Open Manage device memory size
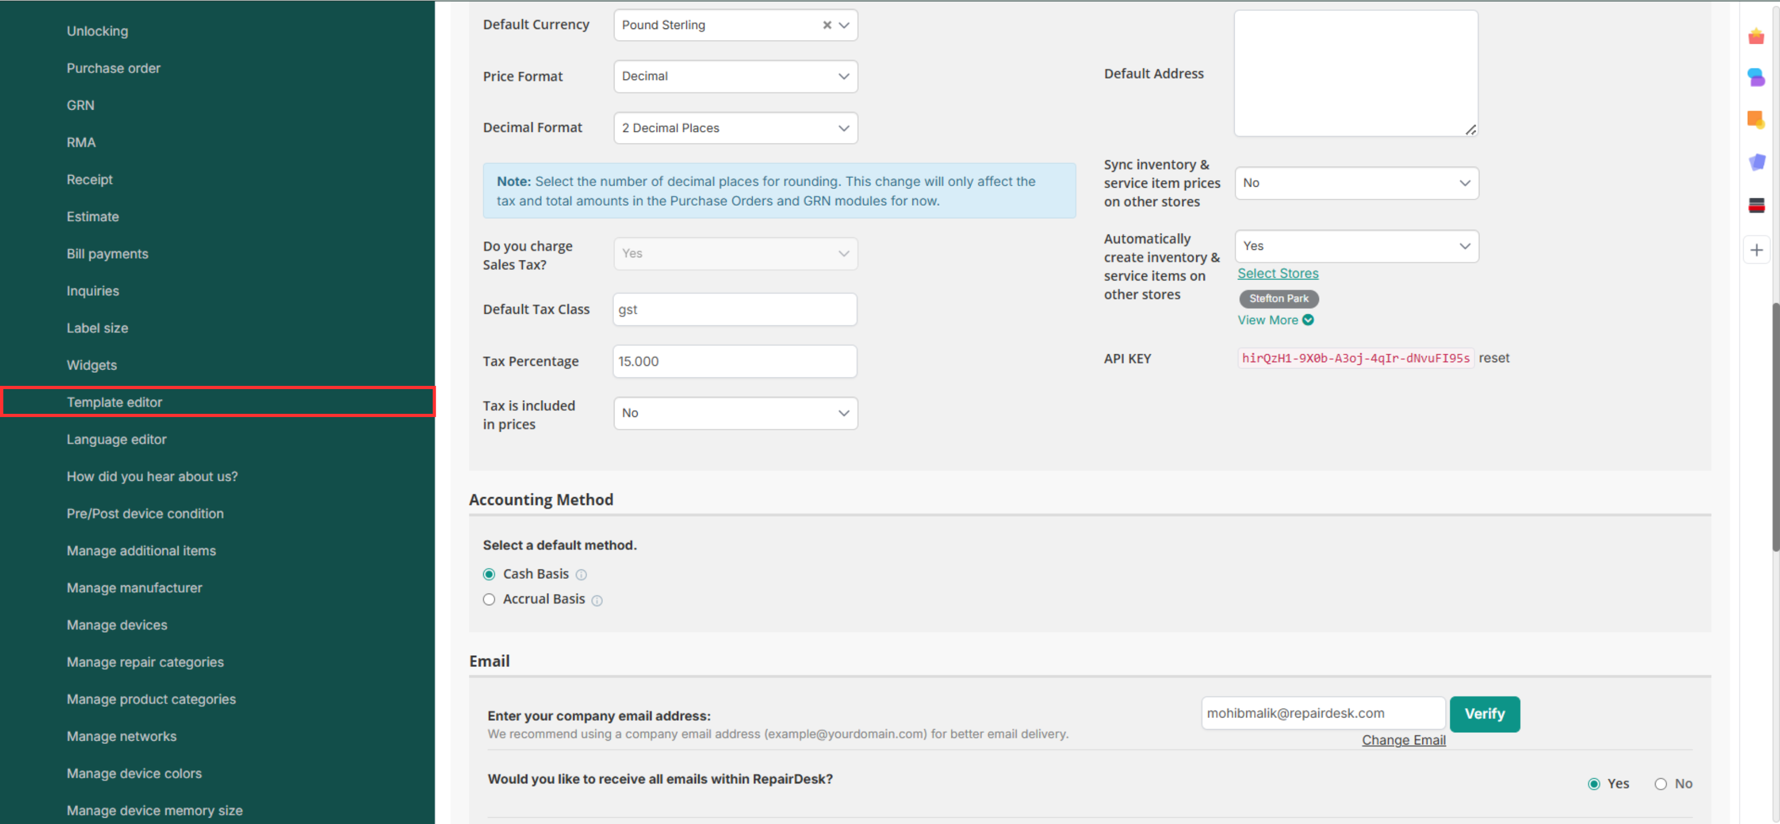 click(155, 810)
